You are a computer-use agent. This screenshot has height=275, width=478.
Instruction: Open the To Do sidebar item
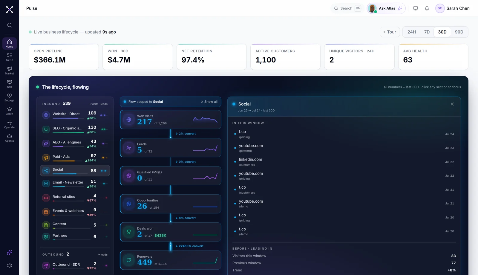(x=10, y=57)
